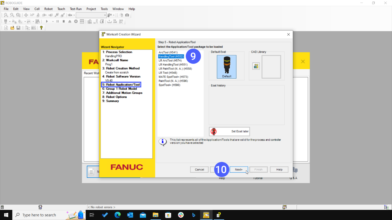Open the Teach menu

tap(61, 9)
